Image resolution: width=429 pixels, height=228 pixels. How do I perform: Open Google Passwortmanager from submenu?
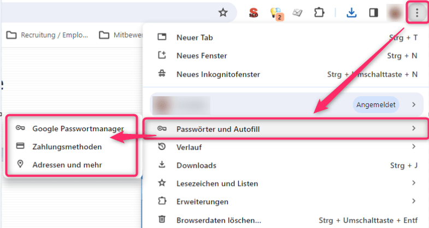[x=72, y=128]
